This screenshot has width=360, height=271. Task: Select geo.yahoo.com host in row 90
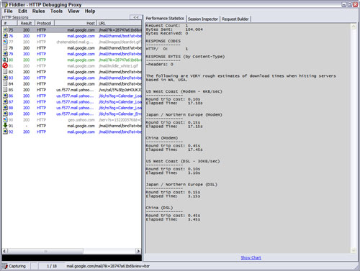pyautogui.click(x=81, y=120)
